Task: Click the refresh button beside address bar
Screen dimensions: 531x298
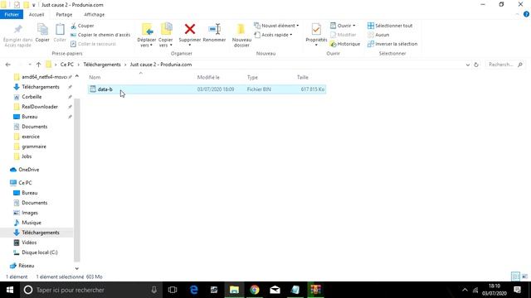Action: tap(476, 65)
